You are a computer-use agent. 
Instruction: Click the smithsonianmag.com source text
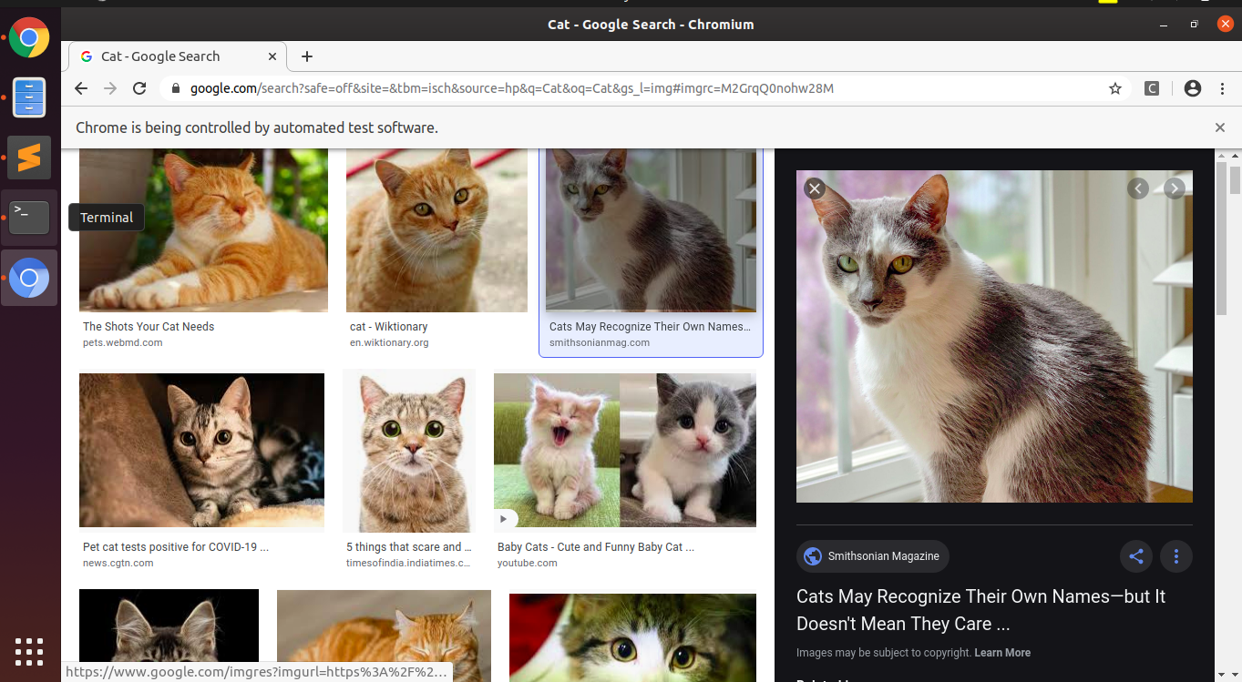(600, 343)
